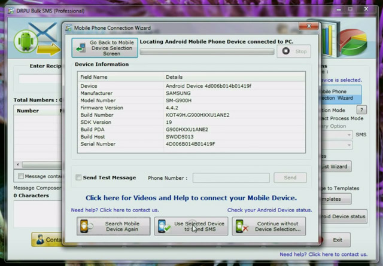Click the Details column header

pyautogui.click(x=234, y=77)
